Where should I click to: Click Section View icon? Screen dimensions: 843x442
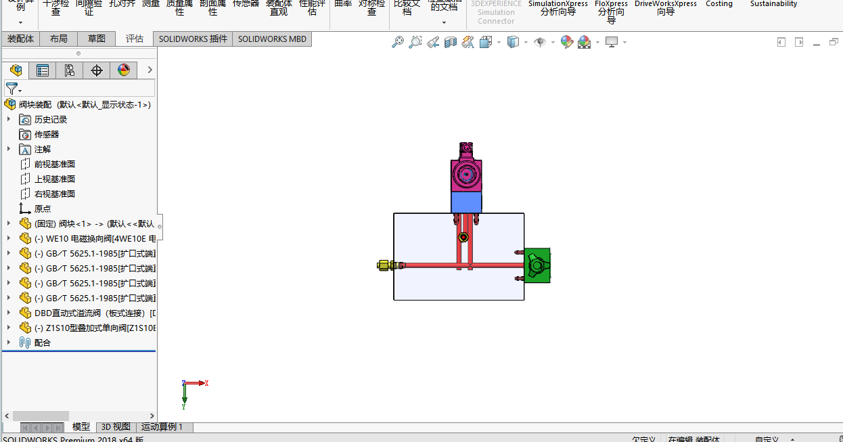tap(451, 42)
